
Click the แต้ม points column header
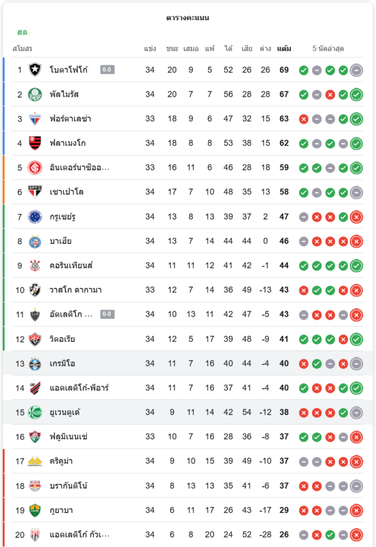click(284, 49)
